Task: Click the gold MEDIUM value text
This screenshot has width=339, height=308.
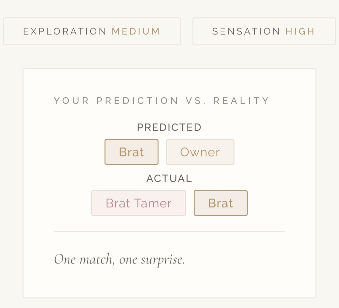Action: (x=136, y=31)
